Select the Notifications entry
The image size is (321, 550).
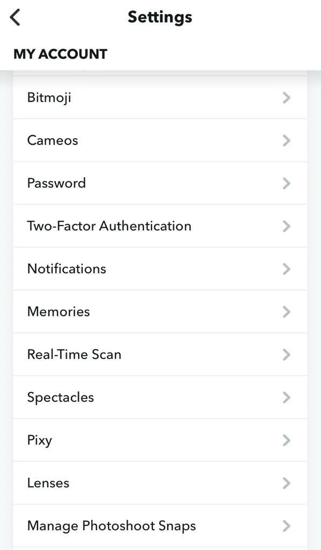(160, 269)
